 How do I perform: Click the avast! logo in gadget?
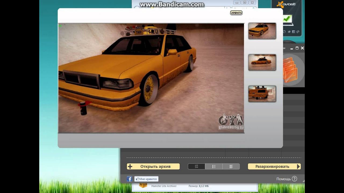click(x=286, y=4)
